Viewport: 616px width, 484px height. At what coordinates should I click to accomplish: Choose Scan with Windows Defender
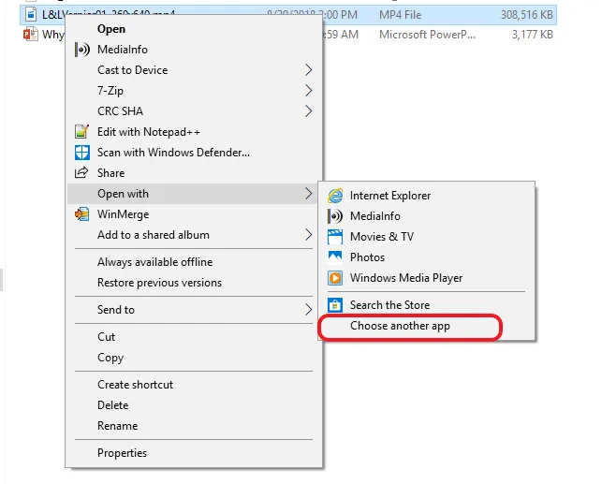tap(194, 153)
